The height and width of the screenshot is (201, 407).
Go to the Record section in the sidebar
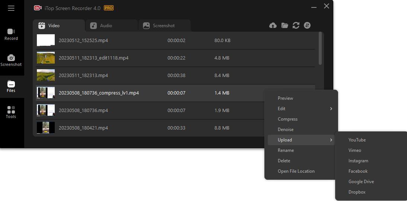click(11, 34)
